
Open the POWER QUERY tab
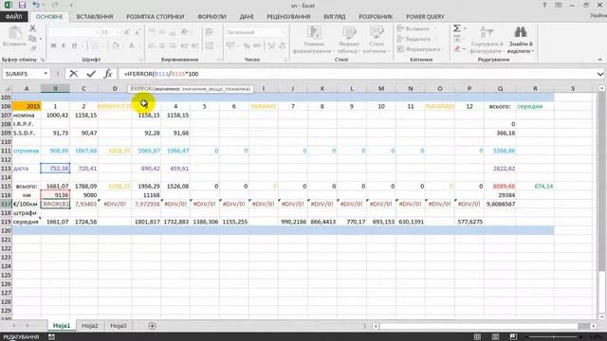pos(425,17)
